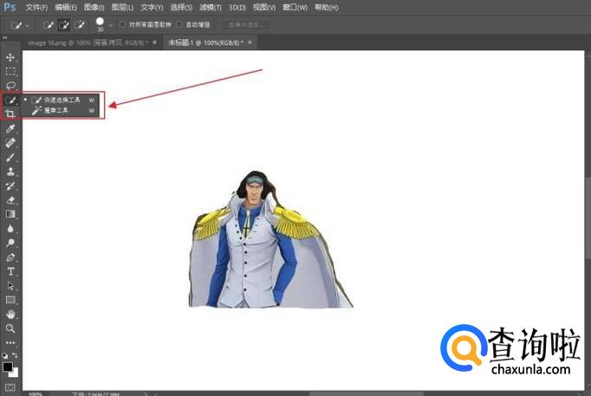This screenshot has width=591, height=396.
Task: Choose Subtract from selection mode
Action: [x=79, y=25]
